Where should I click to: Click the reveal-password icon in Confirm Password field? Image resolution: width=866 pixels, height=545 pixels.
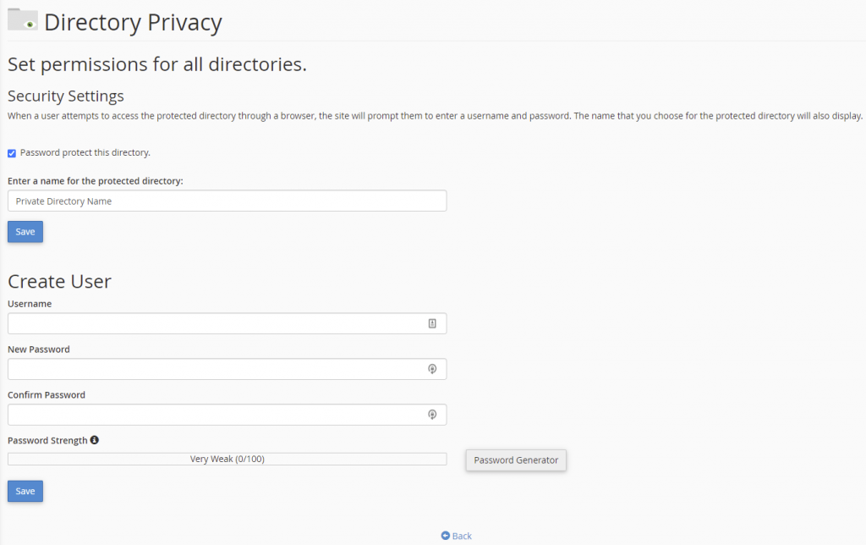(x=432, y=415)
